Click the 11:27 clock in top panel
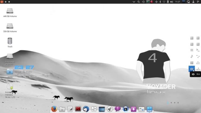201x113 pixels. (x=178, y=2)
